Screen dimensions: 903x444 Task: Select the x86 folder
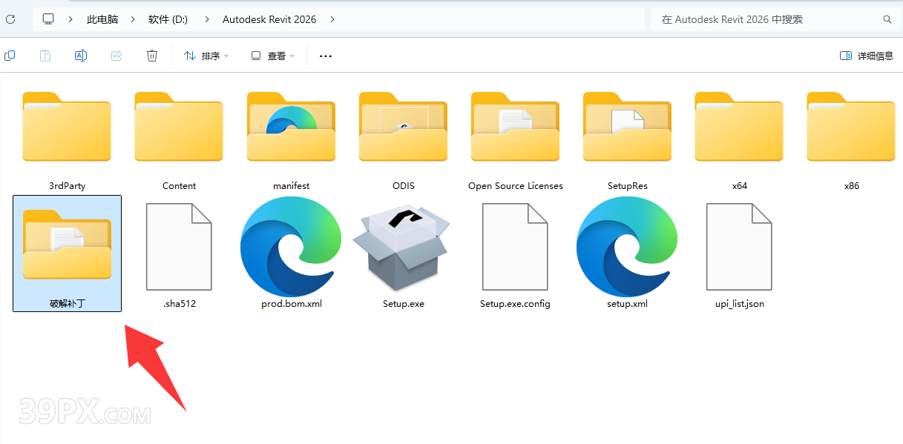[x=851, y=141]
